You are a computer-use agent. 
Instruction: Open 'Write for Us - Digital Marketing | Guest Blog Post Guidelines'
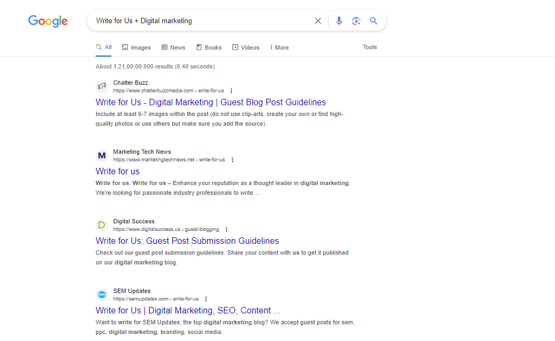pos(211,102)
